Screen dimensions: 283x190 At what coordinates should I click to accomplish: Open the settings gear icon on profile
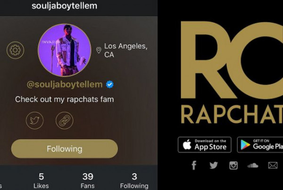coord(16,50)
